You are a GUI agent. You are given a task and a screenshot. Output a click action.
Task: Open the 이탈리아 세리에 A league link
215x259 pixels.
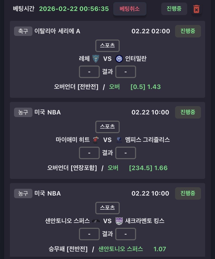click(57, 31)
